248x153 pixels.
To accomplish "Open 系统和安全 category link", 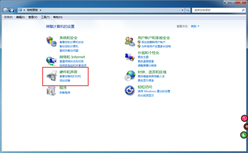I will pos(68,38).
